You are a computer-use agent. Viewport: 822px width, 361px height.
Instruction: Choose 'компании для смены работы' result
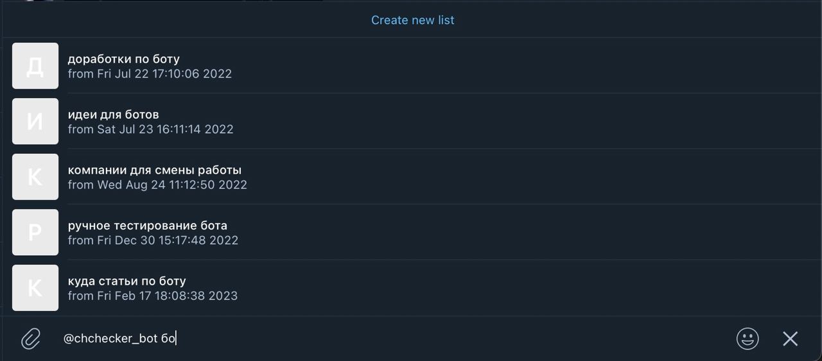click(x=411, y=177)
